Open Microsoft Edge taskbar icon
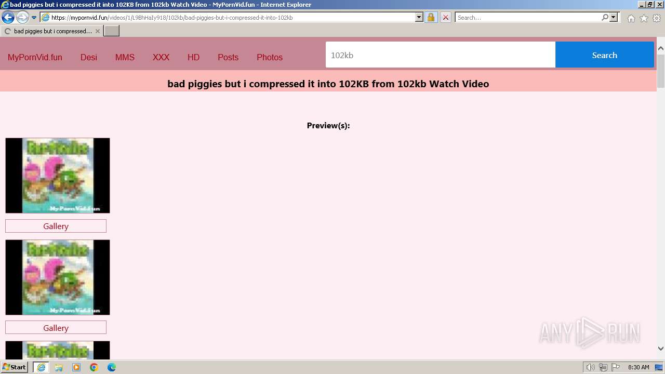 click(112, 367)
